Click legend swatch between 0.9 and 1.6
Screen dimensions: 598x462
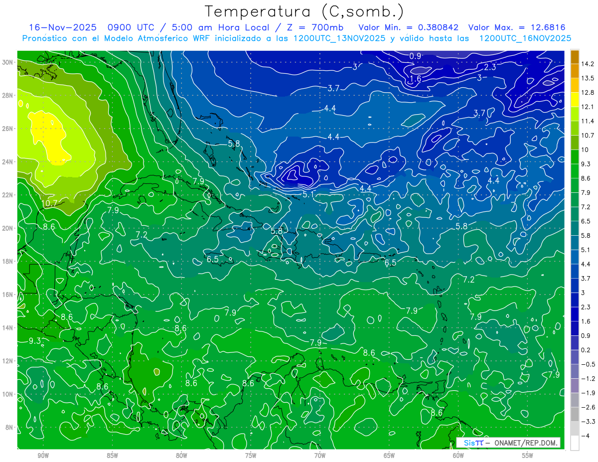pyautogui.click(x=575, y=328)
